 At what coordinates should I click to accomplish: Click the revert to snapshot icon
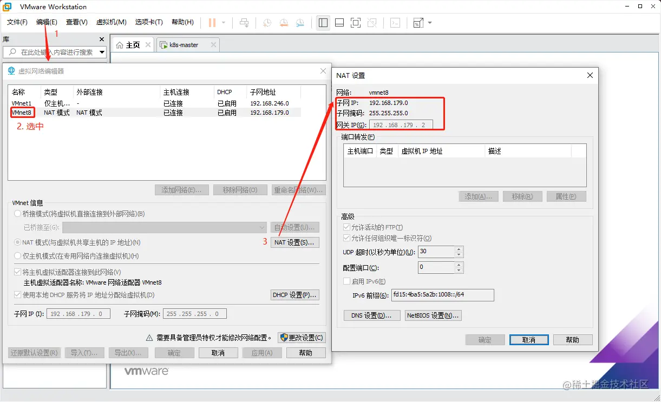point(284,23)
